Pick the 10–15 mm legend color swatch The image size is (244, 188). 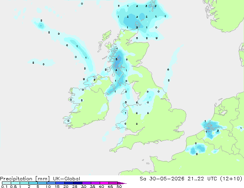pyautogui.click(x=51, y=183)
